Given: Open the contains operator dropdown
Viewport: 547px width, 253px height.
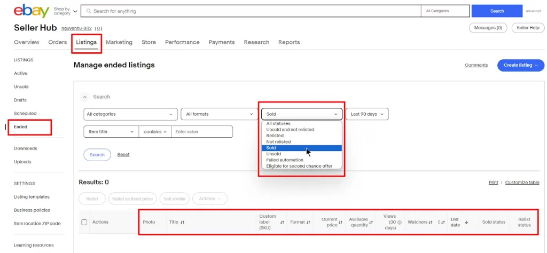Looking at the screenshot, I should tap(155, 132).
